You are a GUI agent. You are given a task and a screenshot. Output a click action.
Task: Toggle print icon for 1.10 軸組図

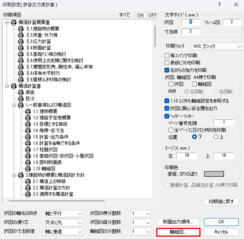(28, 169)
